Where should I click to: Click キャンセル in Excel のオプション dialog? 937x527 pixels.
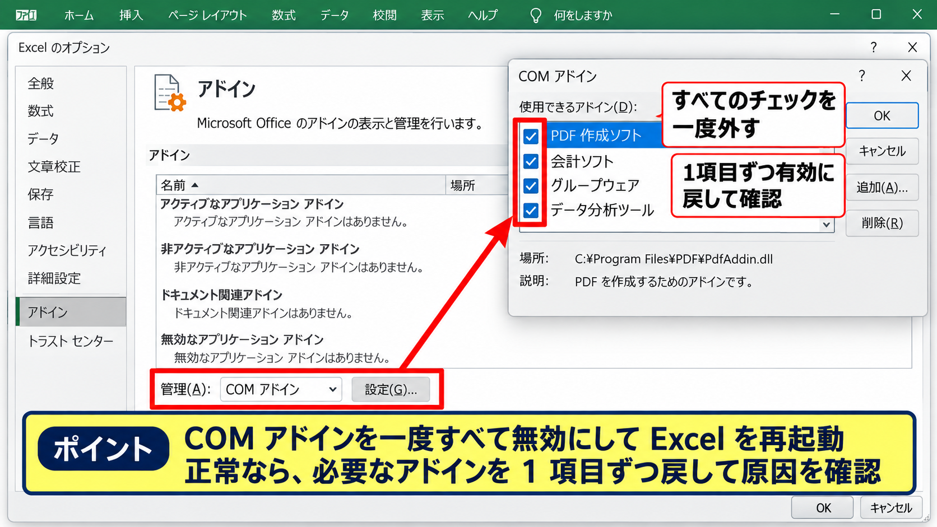(891, 508)
